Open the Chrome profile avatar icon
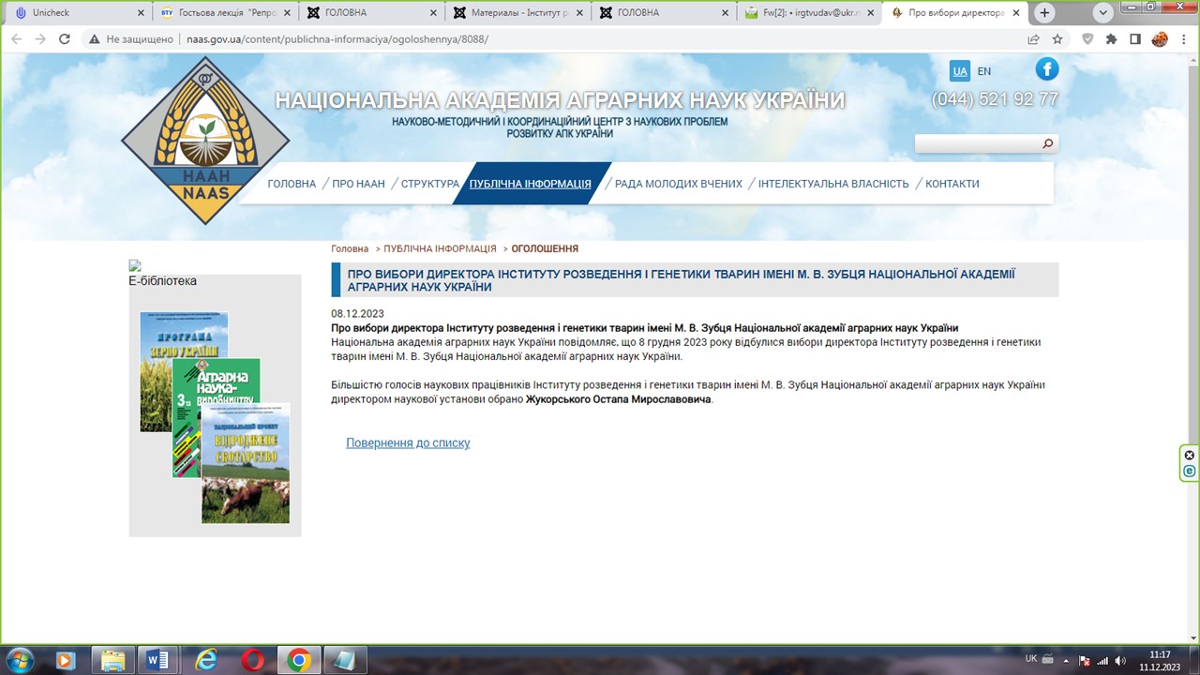Screen dimensions: 1200x675 (x=1160, y=39)
